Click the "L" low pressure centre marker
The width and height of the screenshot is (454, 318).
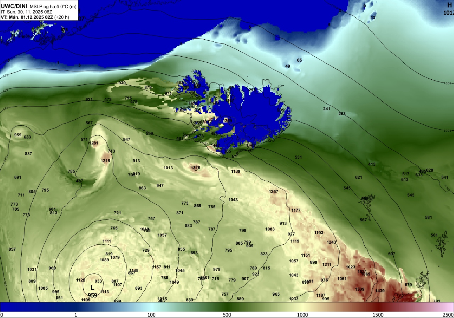pyautogui.click(x=92, y=288)
